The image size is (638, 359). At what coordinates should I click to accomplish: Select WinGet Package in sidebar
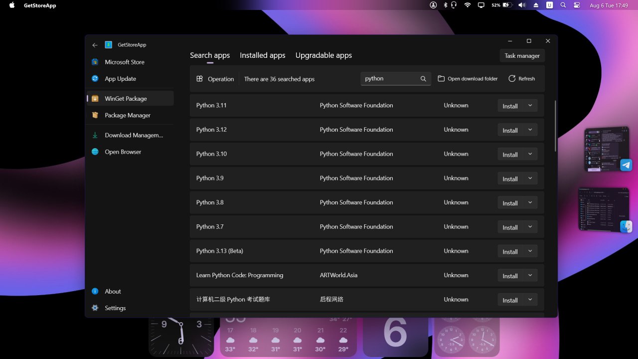coord(131,99)
